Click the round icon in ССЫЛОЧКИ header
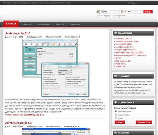This screenshot has height=135, width=158. [116, 132]
